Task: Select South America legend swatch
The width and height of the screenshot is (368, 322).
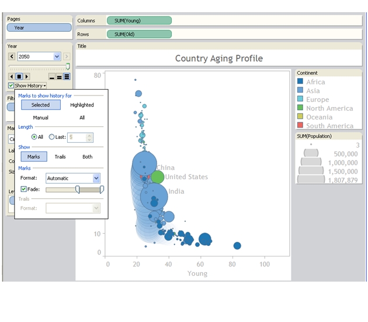Action: tap(300, 125)
